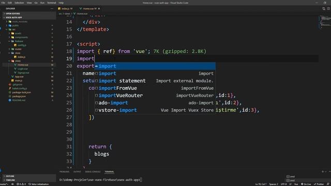The image size is (331, 186).
Task: Close the Home.vue editor tab
Action: (x=99, y=9)
